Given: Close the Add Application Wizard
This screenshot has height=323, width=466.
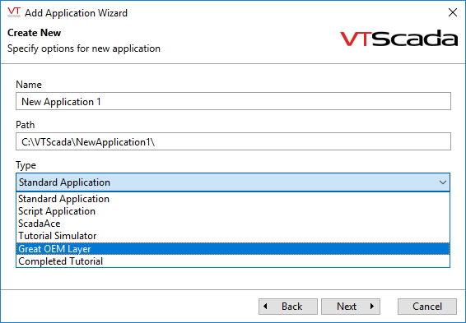Looking at the screenshot, I should pos(452,12).
